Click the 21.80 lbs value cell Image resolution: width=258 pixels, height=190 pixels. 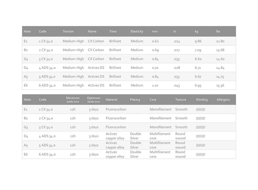(220, 41)
